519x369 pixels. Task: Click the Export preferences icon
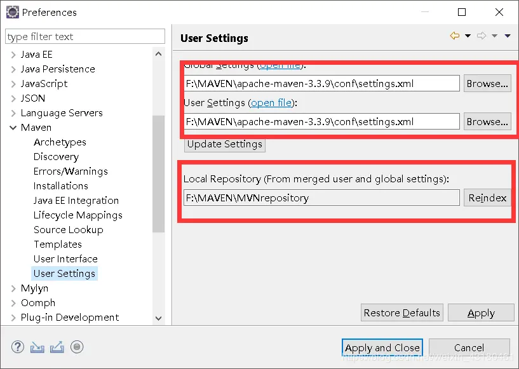57,347
